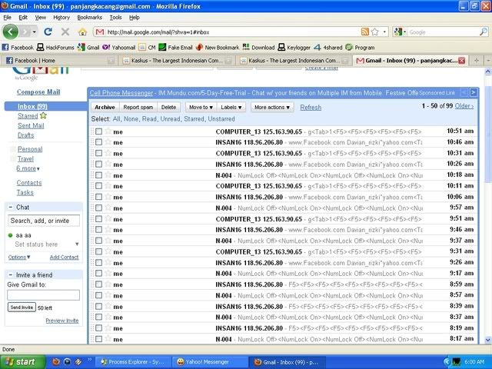The height and width of the screenshot is (369, 492).
Task: Open Sent Mail folder
Action: [x=31, y=126]
